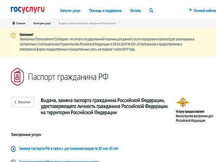The height and width of the screenshot is (162, 216).
Task: Click the Выдача и замена паспорта breadcrumb
Action: pyautogui.click(x=88, y=23)
